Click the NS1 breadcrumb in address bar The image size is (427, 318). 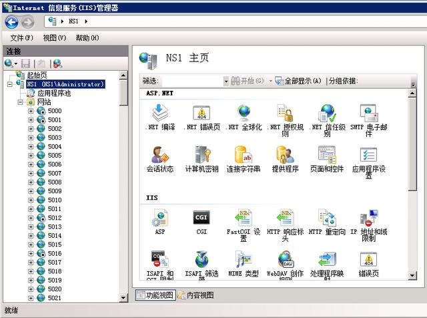click(73, 21)
